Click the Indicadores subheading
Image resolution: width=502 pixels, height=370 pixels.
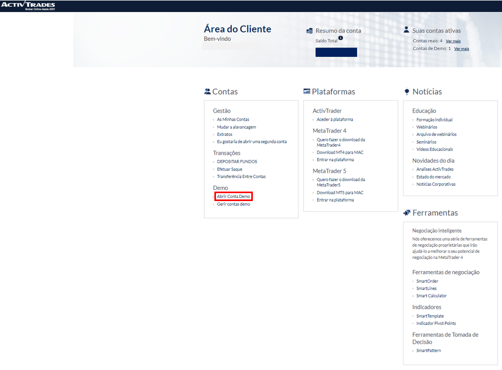(x=427, y=307)
